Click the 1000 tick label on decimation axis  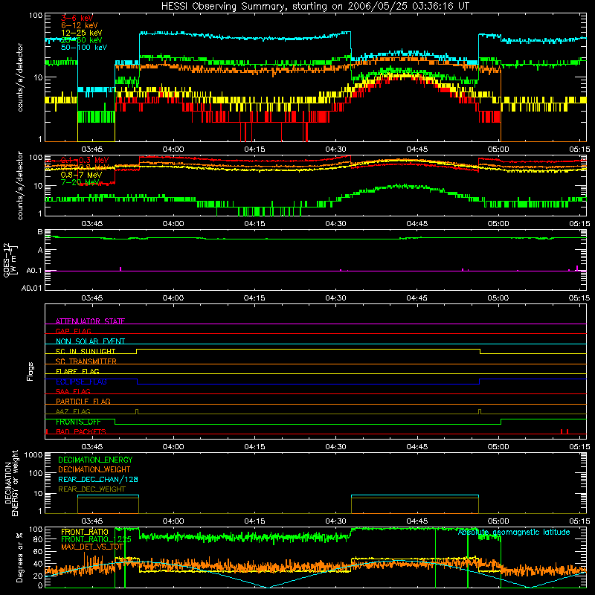pyautogui.click(x=33, y=454)
